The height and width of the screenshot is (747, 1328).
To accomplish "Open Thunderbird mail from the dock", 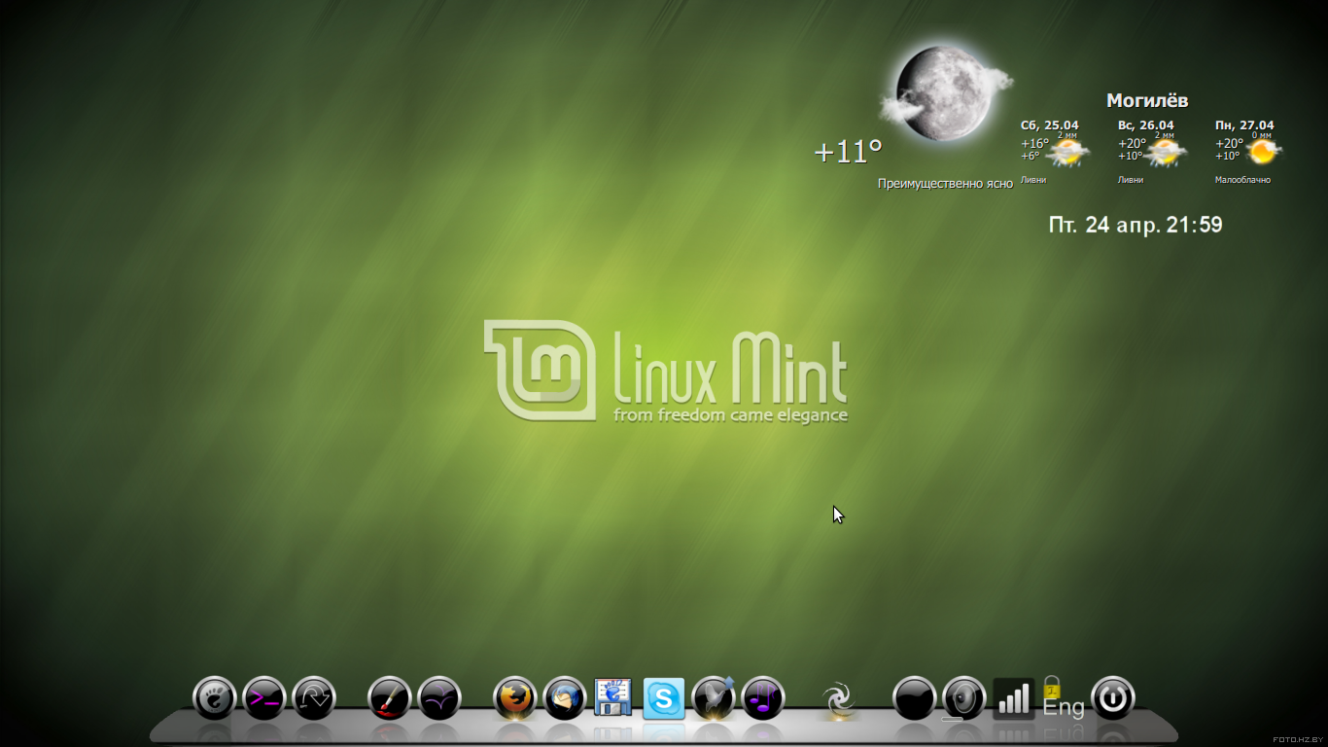I will tap(565, 697).
